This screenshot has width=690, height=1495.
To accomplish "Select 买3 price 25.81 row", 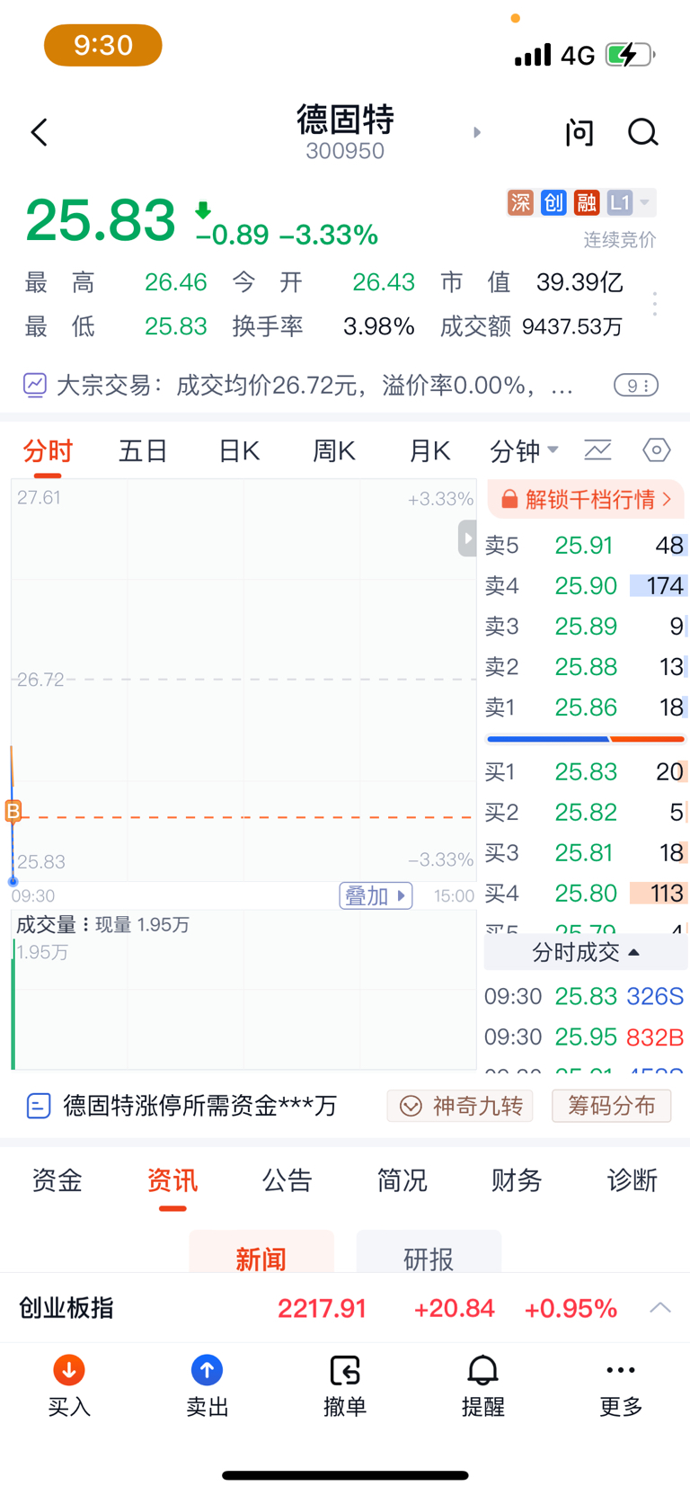I will tap(586, 852).
